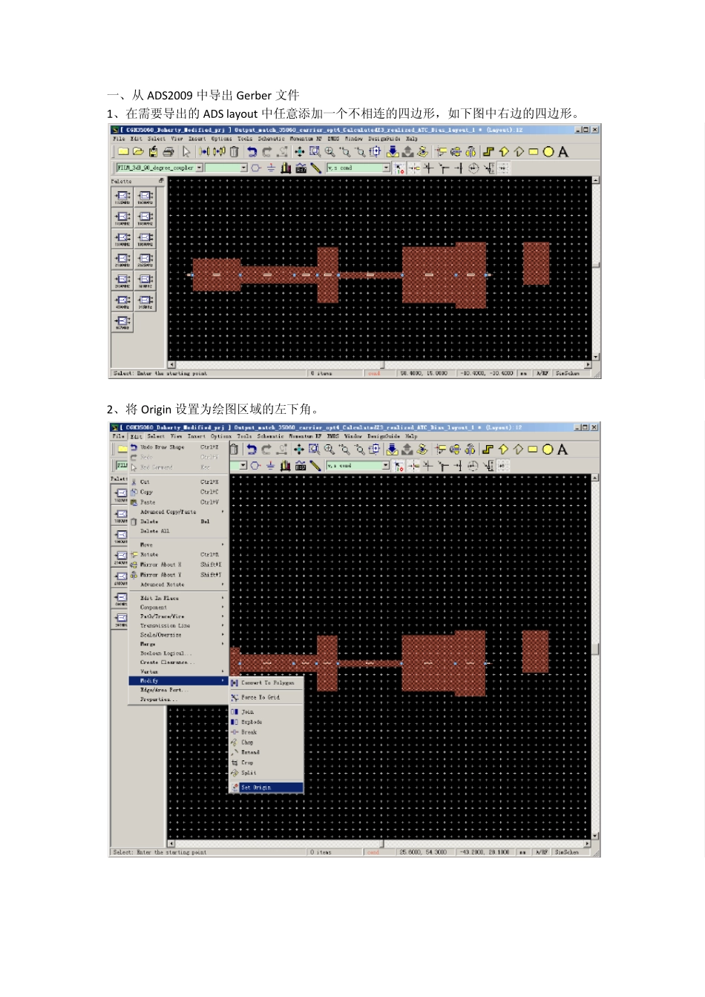Expand the Move submenu
Viewport: 705px width, 997px height.
[177, 544]
